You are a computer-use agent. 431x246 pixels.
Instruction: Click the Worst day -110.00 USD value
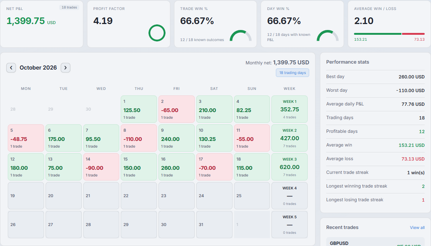[x=410, y=91]
